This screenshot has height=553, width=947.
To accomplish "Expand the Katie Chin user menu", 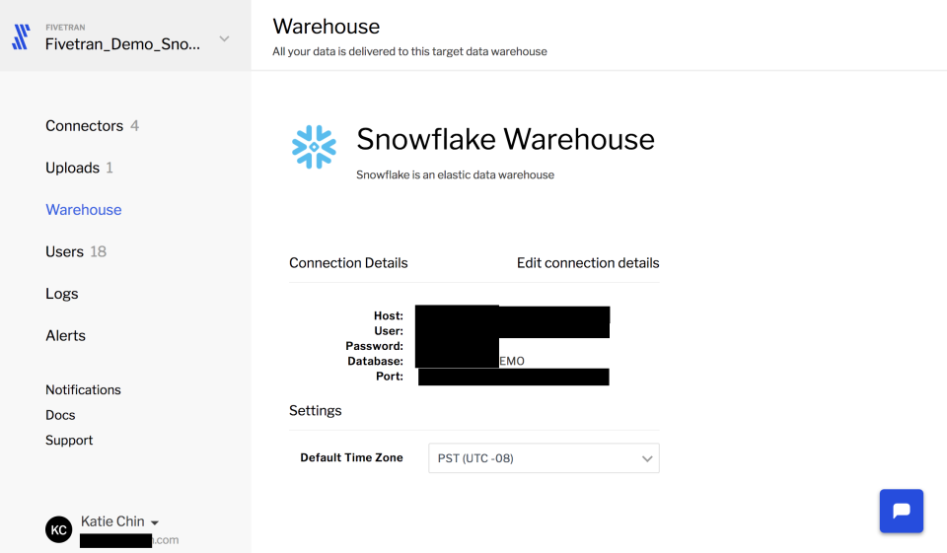I will 155,521.
